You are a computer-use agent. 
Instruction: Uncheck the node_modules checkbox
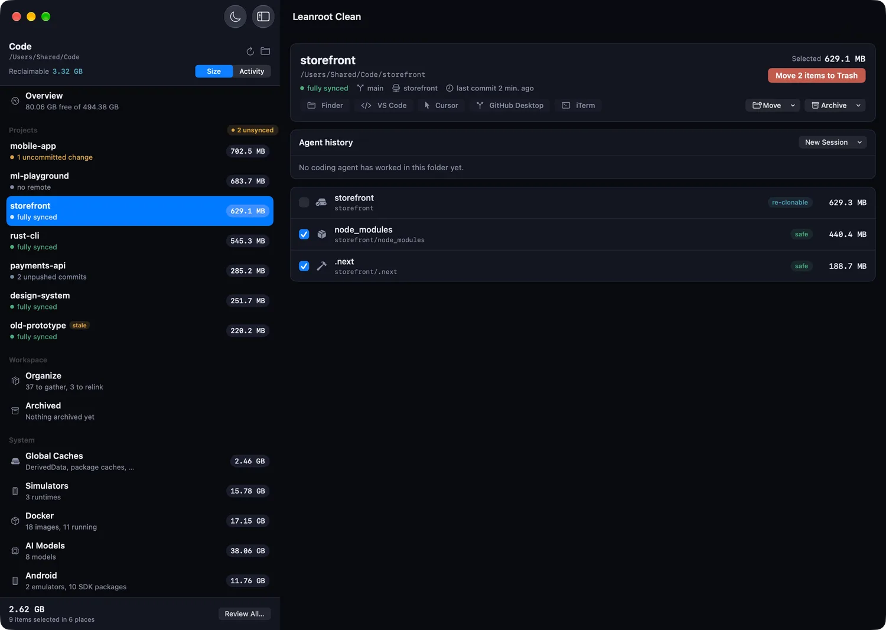[304, 234]
